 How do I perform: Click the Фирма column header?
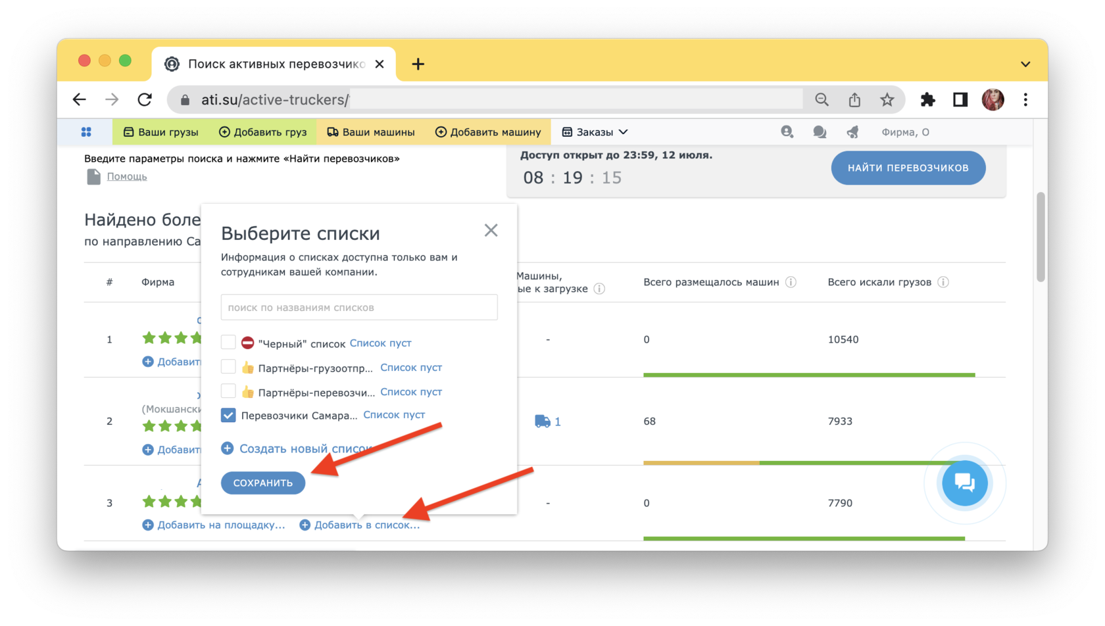click(158, 282)
